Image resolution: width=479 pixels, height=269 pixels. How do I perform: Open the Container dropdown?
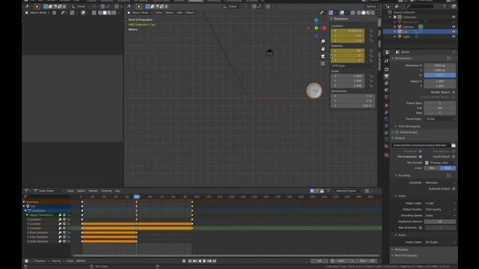440,182
